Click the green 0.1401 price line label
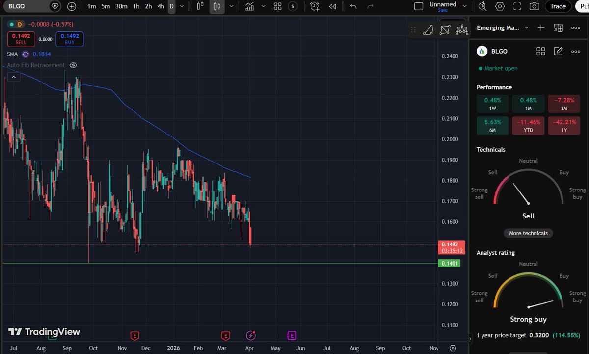 [450, 264]
